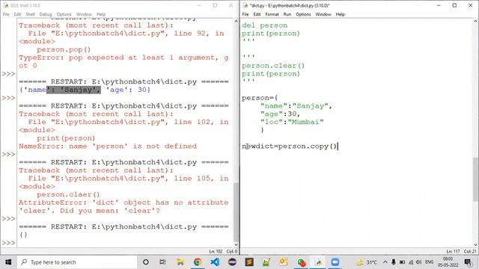Click 'Col: 21' editor status bar

tap(470, 251)
